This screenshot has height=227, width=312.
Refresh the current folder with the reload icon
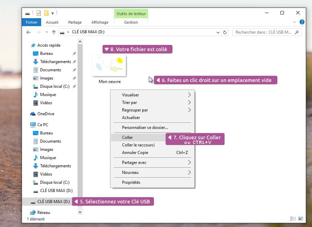tap(225, 32)
